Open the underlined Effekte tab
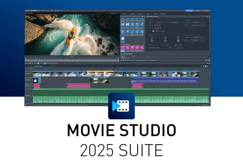Viewport: 243px width, 160px height. pos(132,14)
